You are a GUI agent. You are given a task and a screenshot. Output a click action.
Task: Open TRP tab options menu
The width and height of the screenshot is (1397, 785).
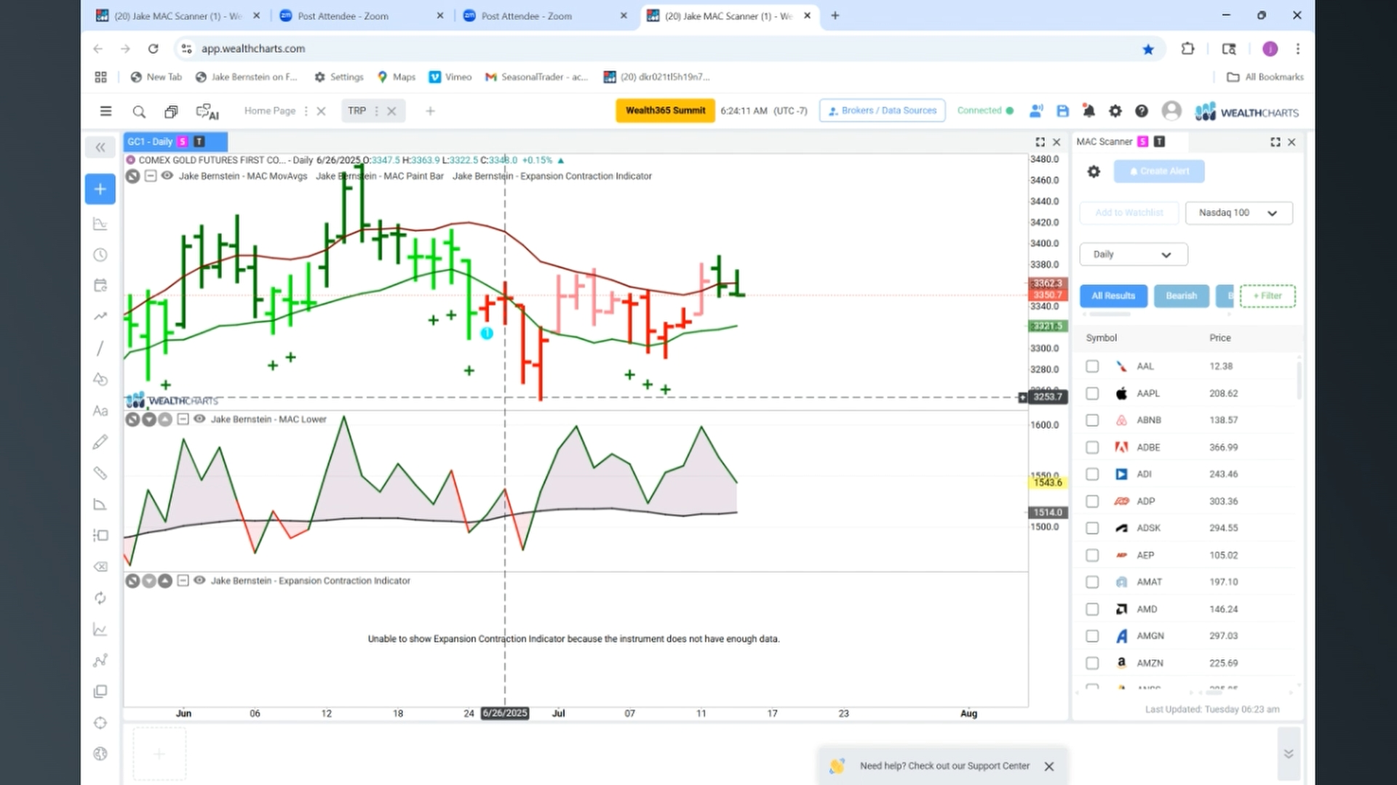point(376,111)
